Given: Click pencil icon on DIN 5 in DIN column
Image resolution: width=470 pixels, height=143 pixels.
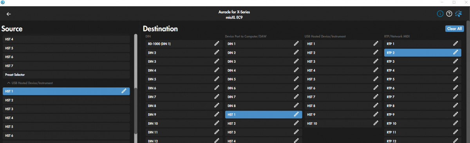Looking at the screenshot, I should tap(217, 79).
